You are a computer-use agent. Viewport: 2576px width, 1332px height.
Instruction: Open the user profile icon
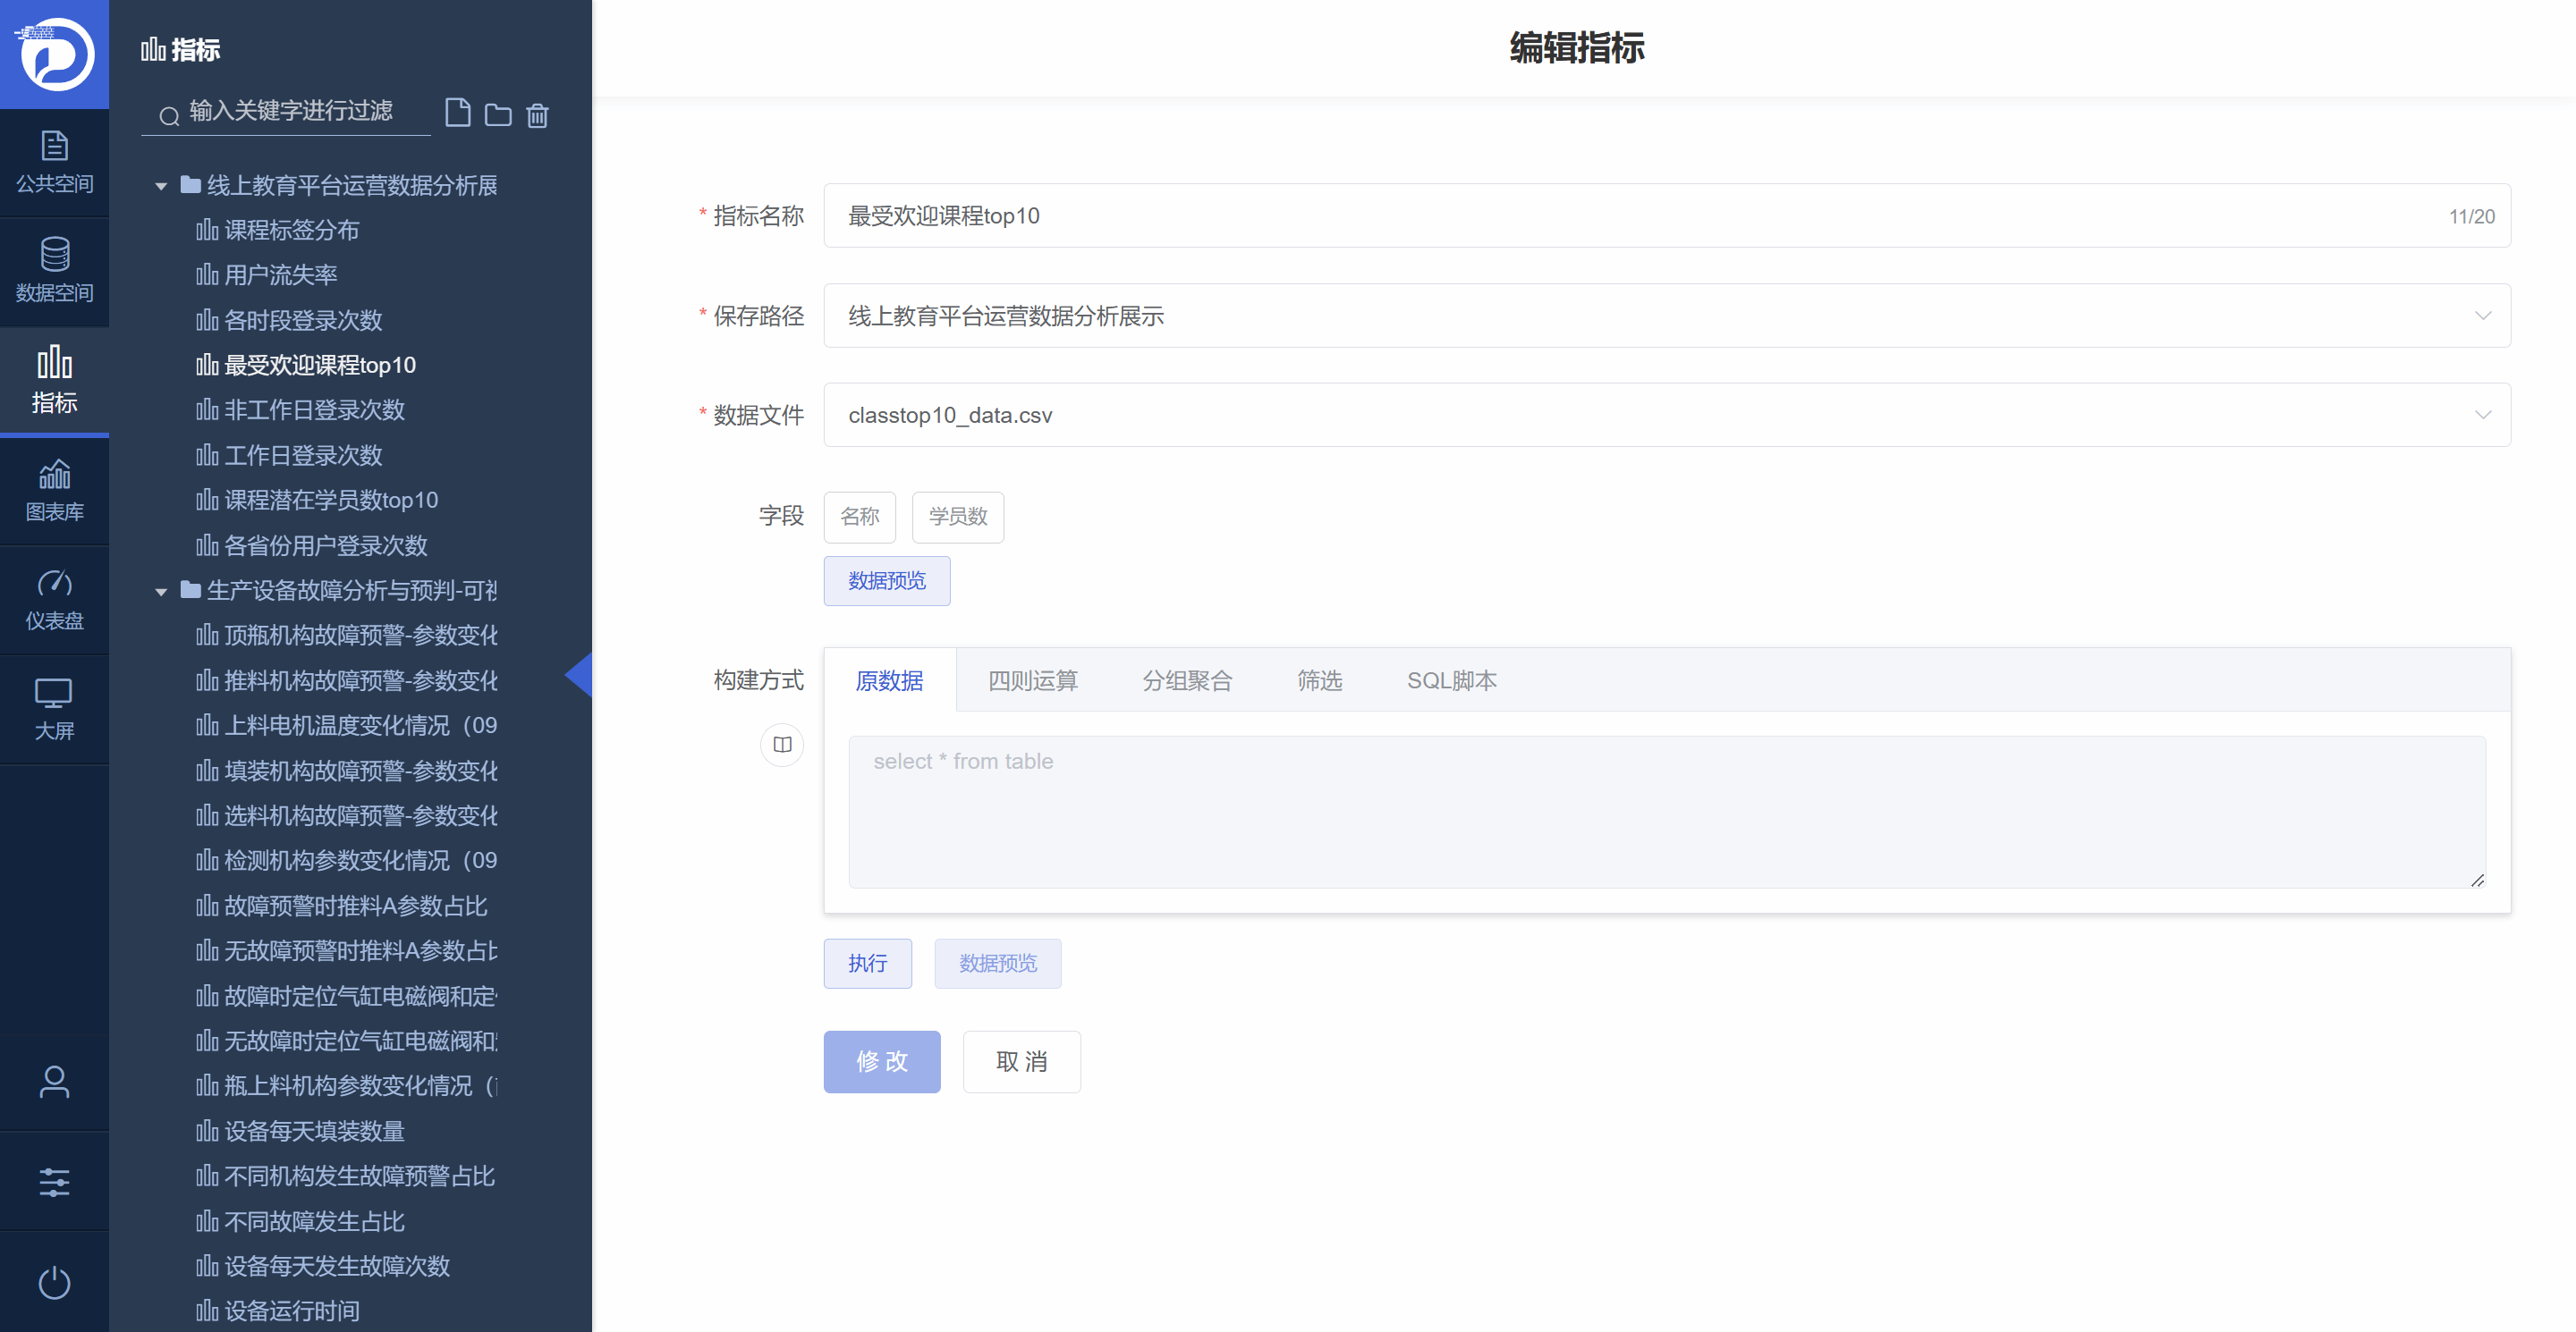pyautogui.click(x=54, y=1081)
